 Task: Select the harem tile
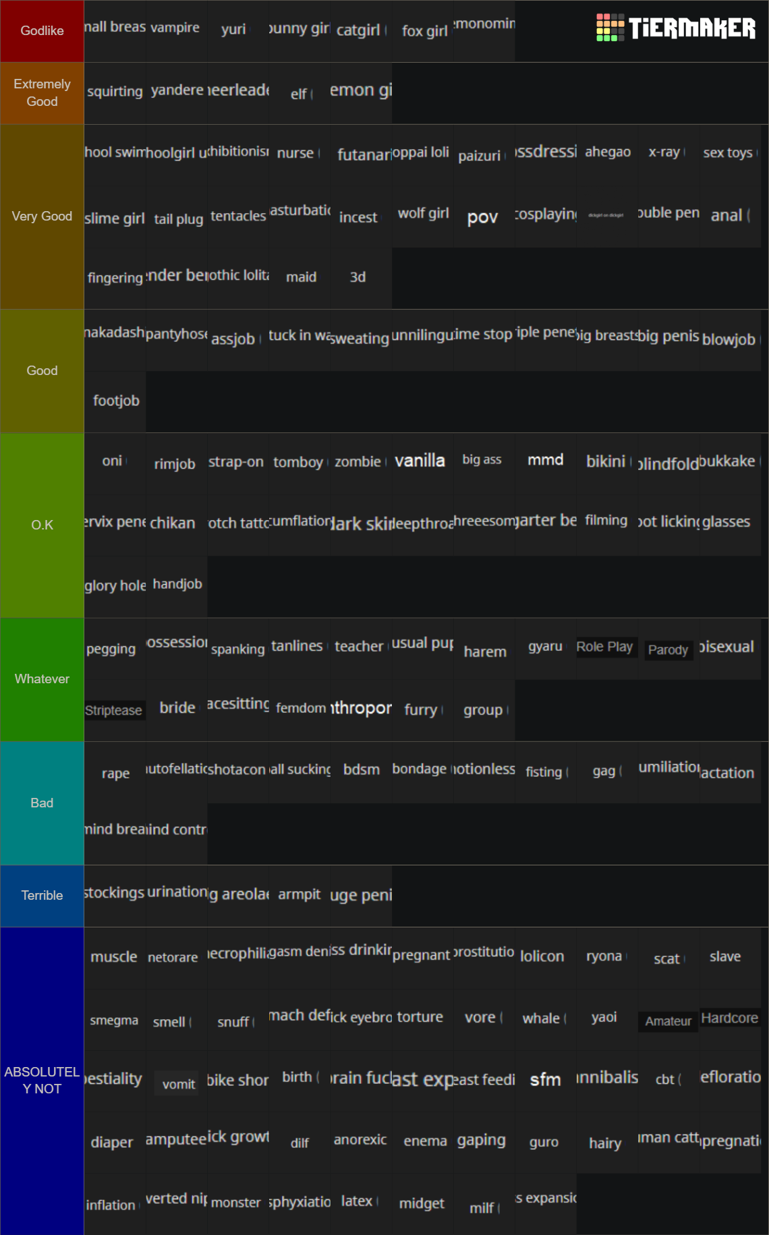[484, 649]
